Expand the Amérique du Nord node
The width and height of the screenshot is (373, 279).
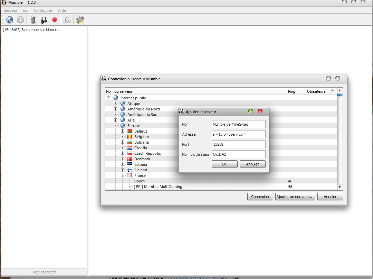tap(116, 109)
